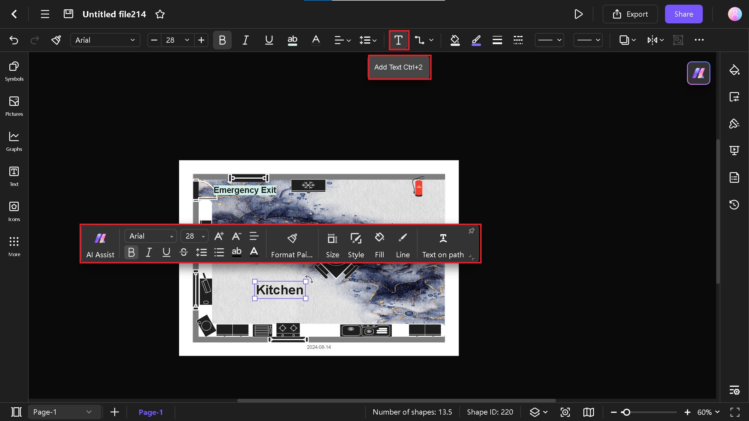Toggle Italic in the floating toolbar
Image resolution: width=749 pixels, height=421 pixels.
149,252
